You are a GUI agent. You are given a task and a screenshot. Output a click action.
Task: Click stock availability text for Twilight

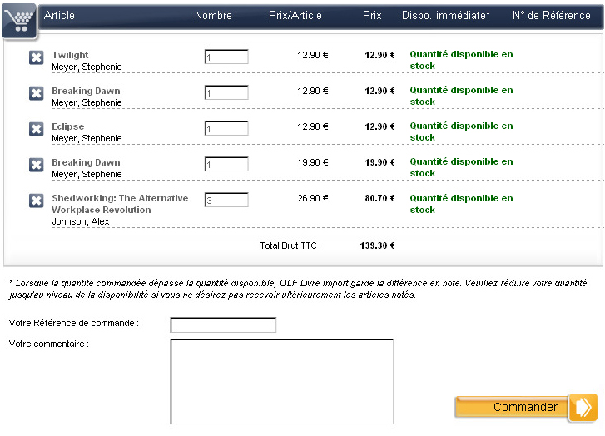point(461,60)
